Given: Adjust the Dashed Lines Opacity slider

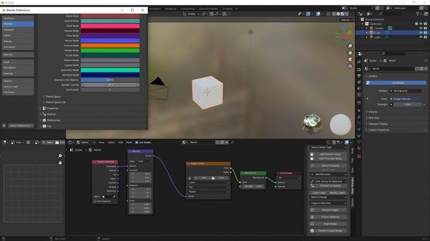Looking at the screenshot, I should (110, 80).
